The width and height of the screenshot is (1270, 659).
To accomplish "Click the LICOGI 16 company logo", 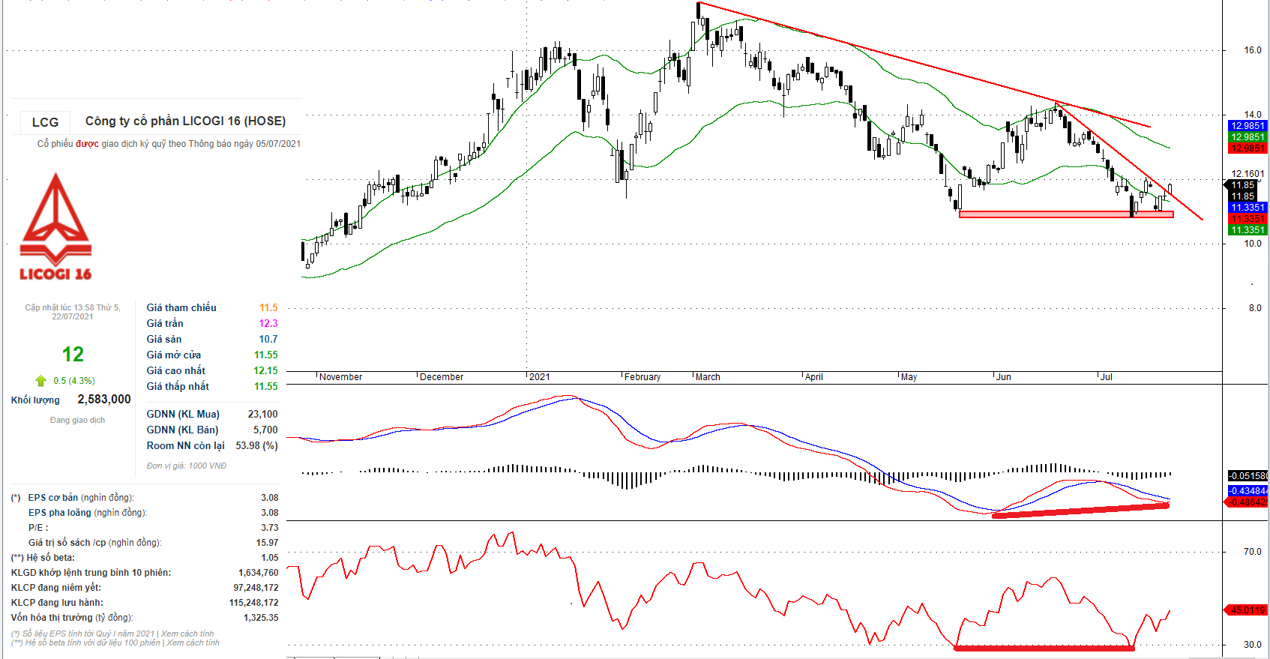I will 56,227.
